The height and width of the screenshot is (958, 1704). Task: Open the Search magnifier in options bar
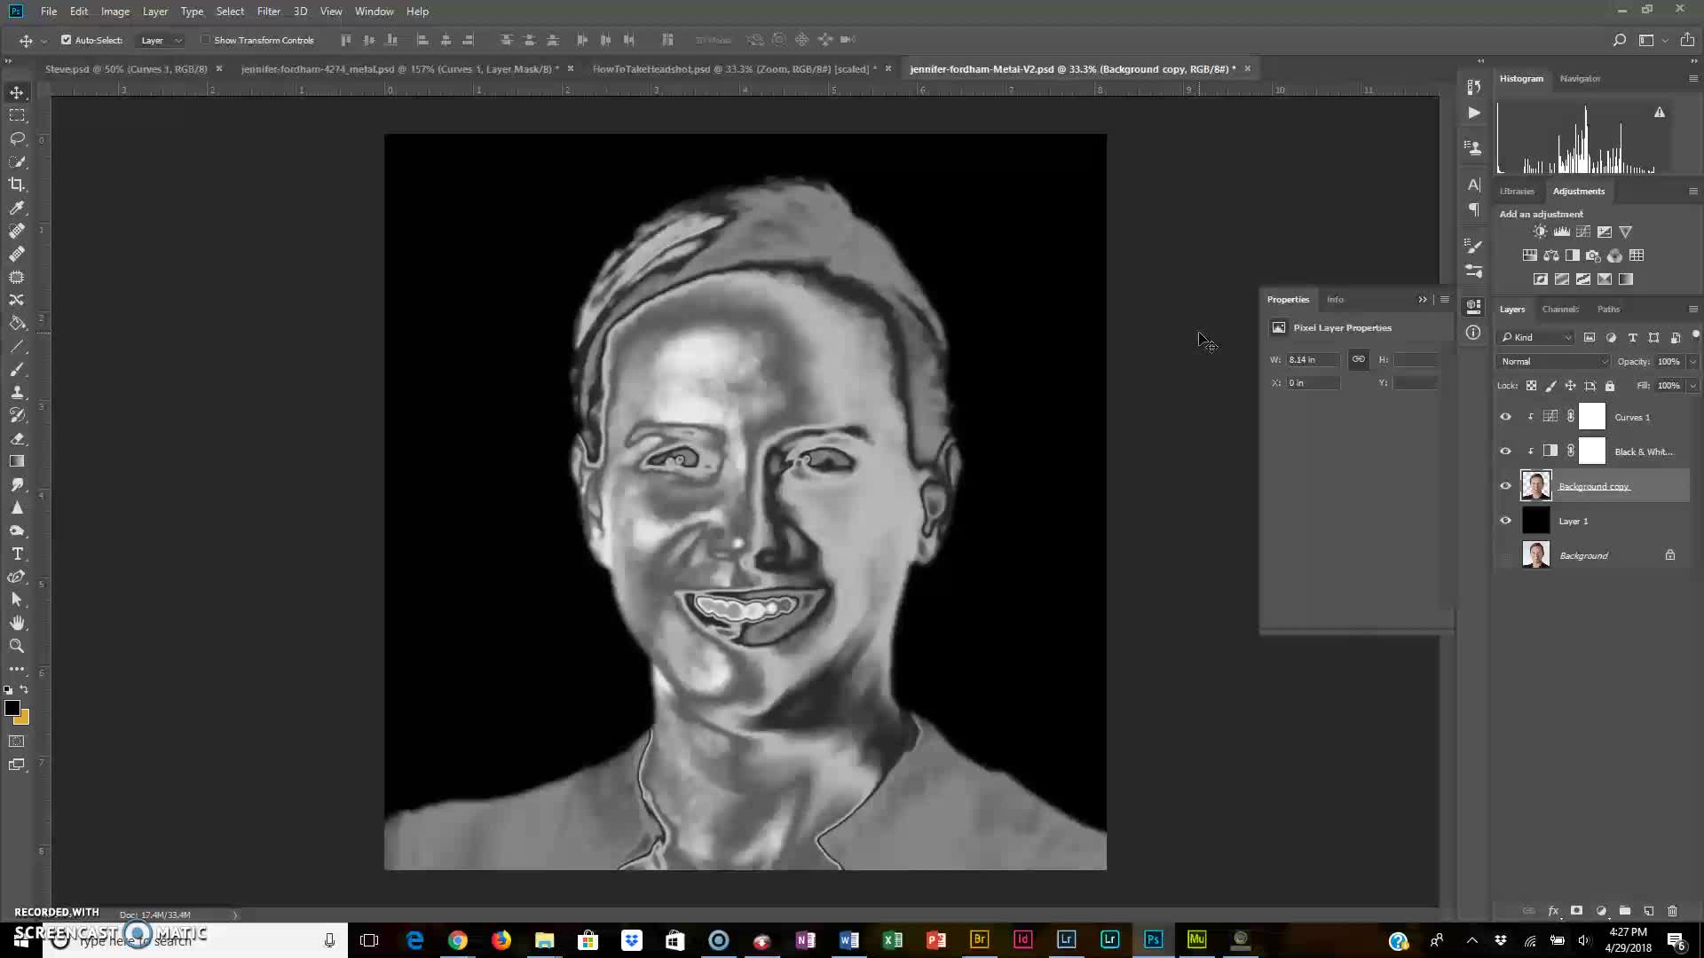(1619, 40)
